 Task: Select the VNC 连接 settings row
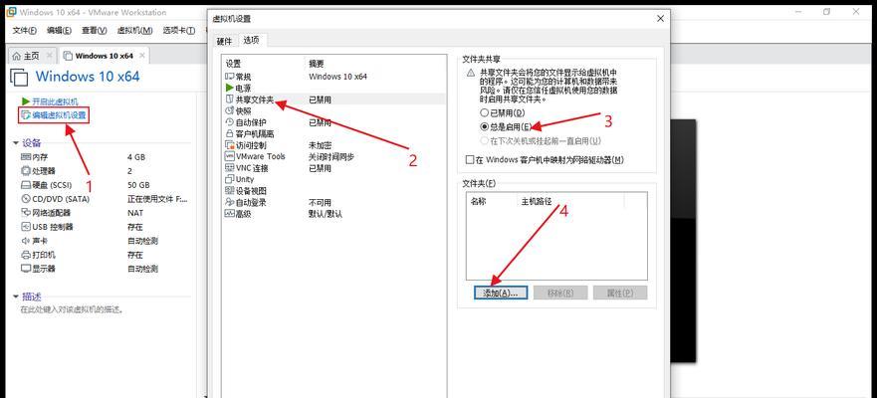pyautogui.click(x=333, y=168)
